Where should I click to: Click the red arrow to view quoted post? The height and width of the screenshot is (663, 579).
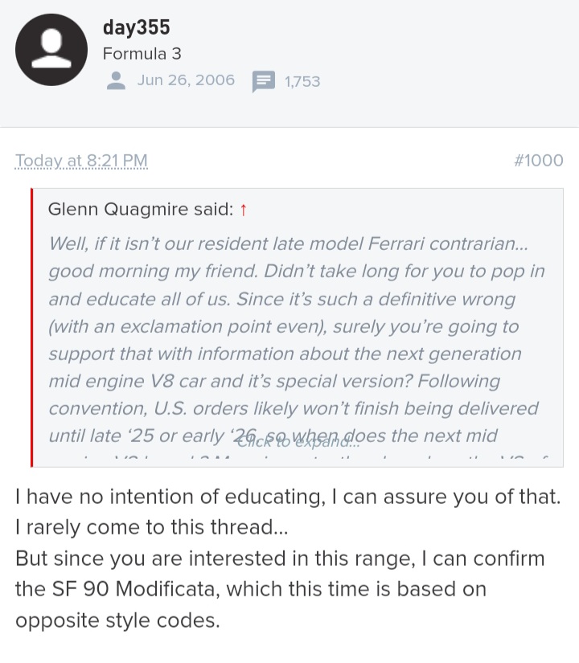244,210
